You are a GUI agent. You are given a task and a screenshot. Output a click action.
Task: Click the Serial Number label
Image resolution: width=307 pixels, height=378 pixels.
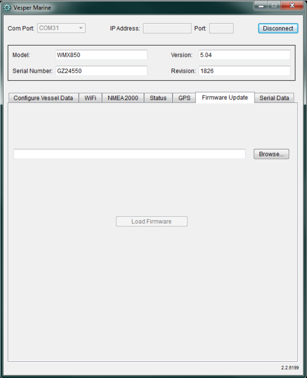click(x=33, y=71)
